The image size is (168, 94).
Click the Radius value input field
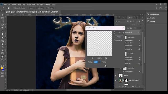tap(97, 62)
